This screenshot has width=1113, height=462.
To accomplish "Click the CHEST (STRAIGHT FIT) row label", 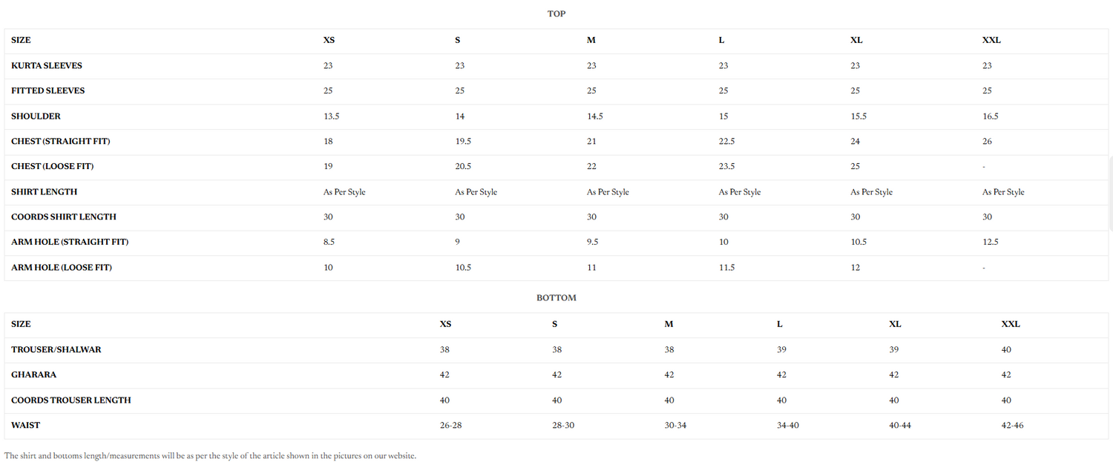I will [61, 141].
